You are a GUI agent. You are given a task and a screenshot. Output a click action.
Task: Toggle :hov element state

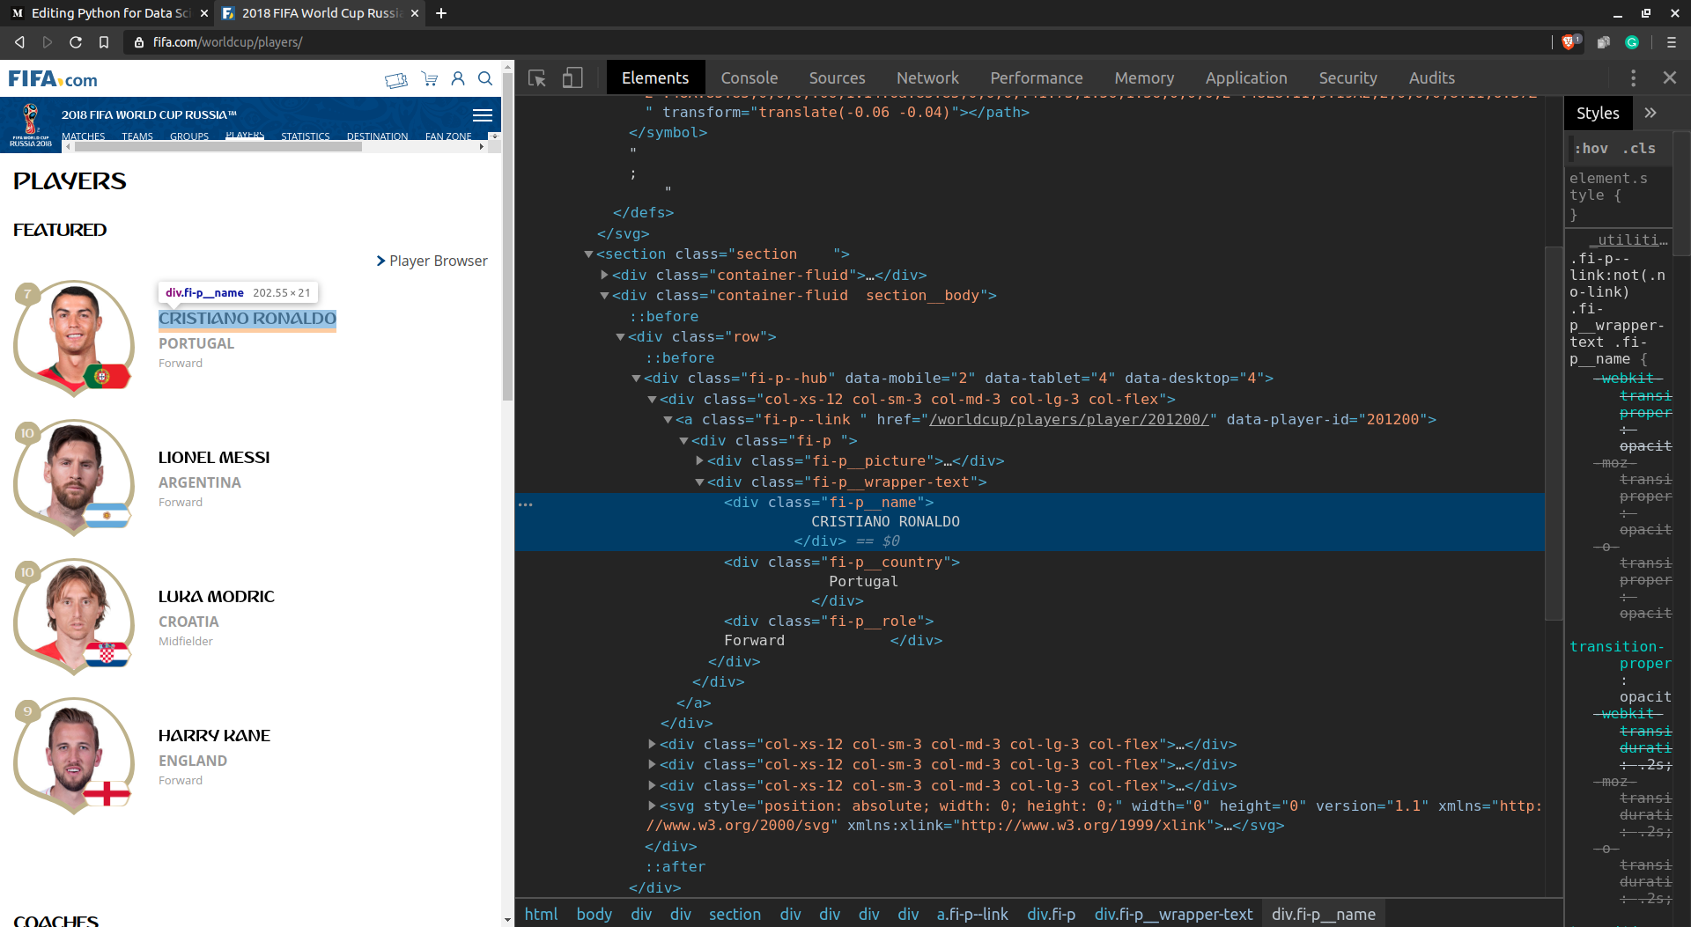coord(1591,149)
